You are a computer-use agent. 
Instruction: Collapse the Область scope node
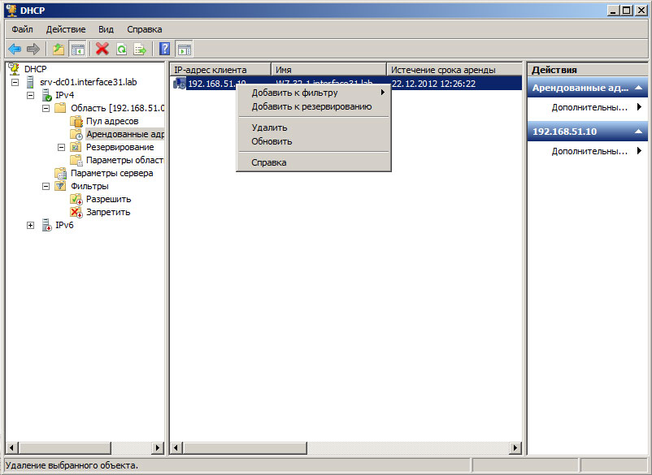coord(46,108)
